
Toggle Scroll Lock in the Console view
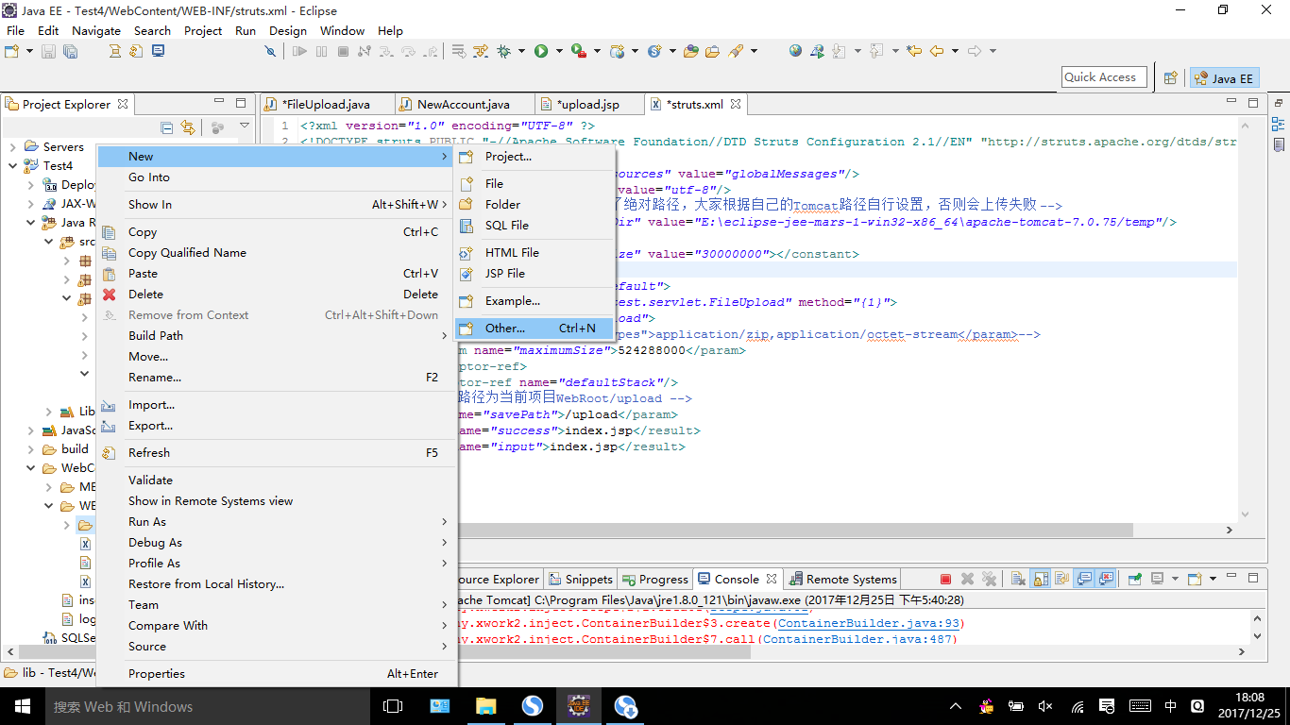[x=1040, y=578]
